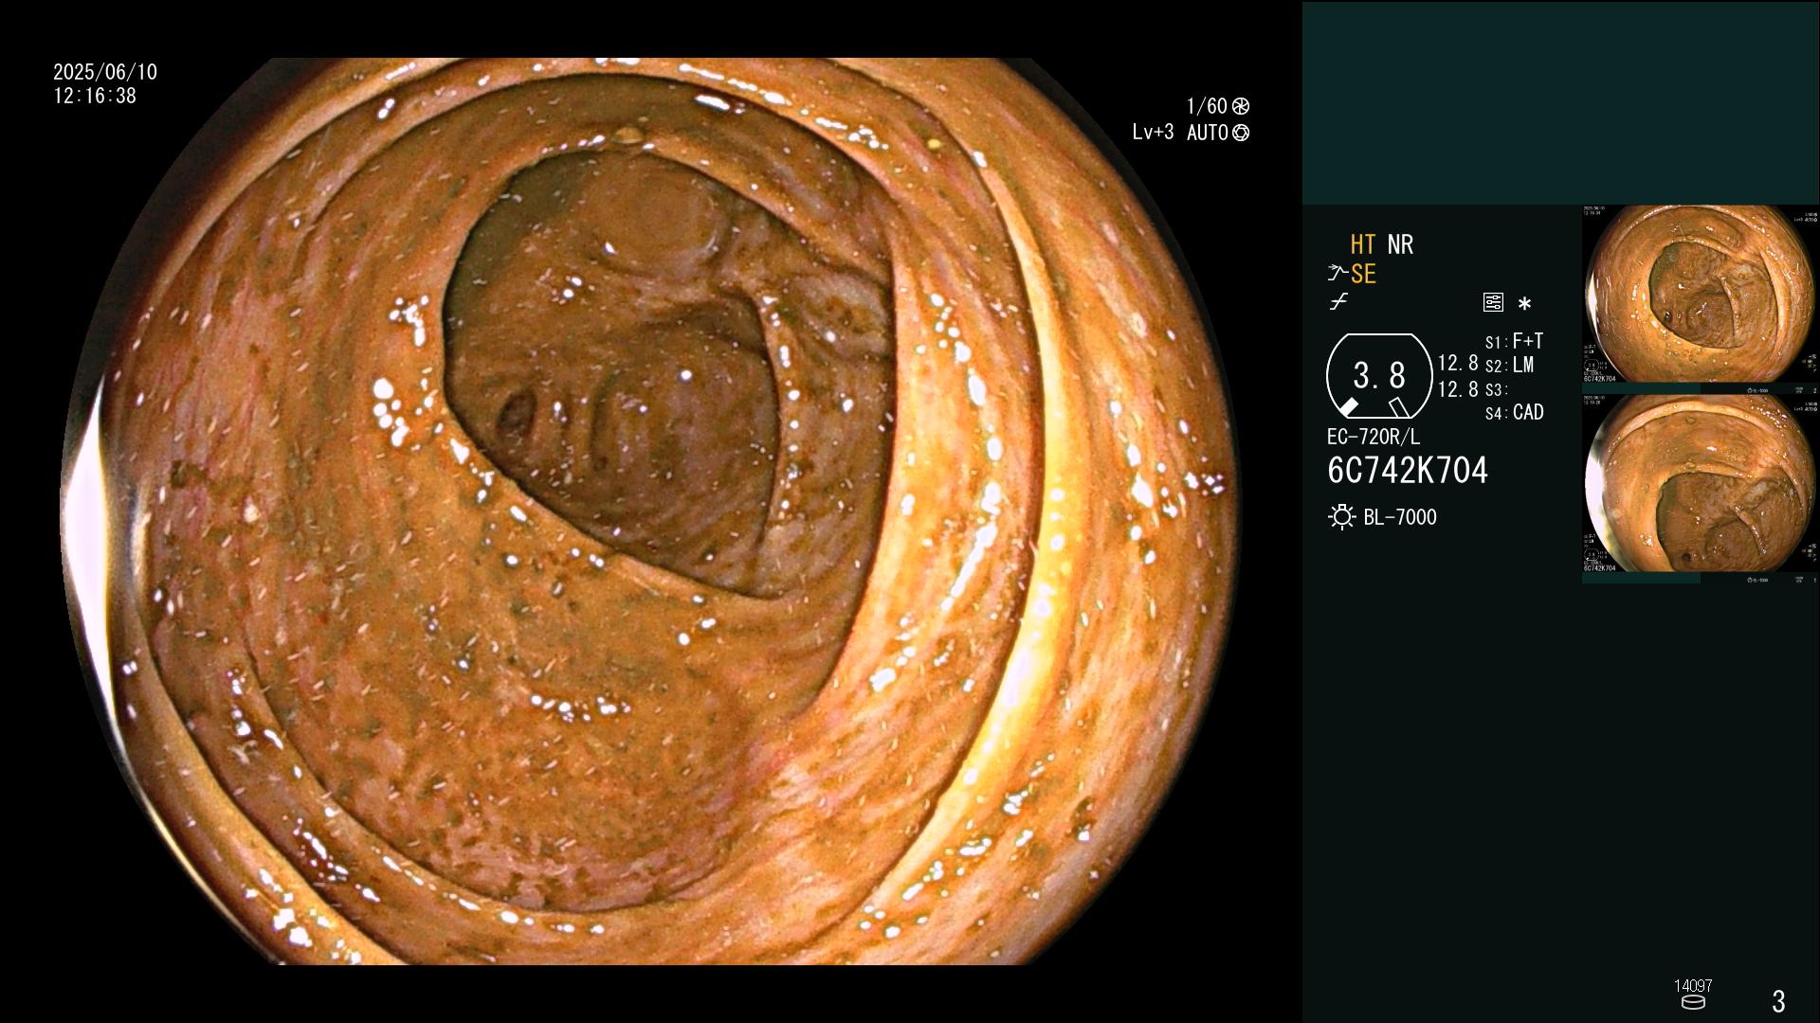This screenshot has width=1820, height=1023.
Task: Click the upper 12.8 diameter value
Action: (x=1458, y=364)
